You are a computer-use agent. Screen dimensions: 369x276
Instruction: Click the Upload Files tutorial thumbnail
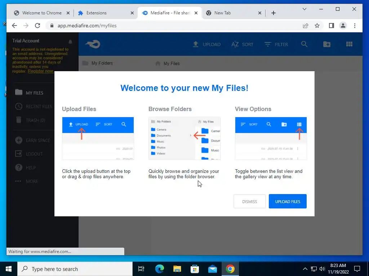[x=98, y=138]
